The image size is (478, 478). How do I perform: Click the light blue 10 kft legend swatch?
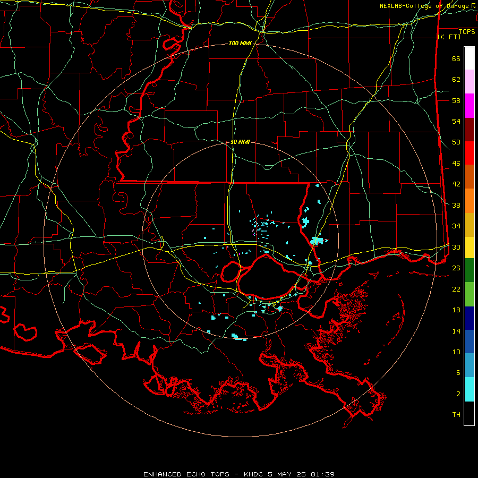tap(469, 365)
